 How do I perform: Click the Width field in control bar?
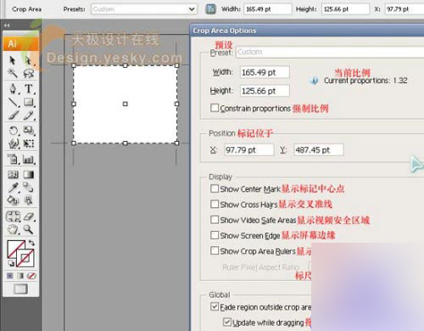[x=267, y=9]
